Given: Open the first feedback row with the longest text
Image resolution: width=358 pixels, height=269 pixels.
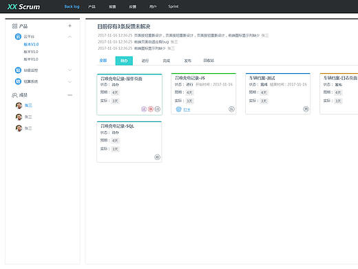Looking at the screenshot, I should pyautogui.click(x=183, y=35).
